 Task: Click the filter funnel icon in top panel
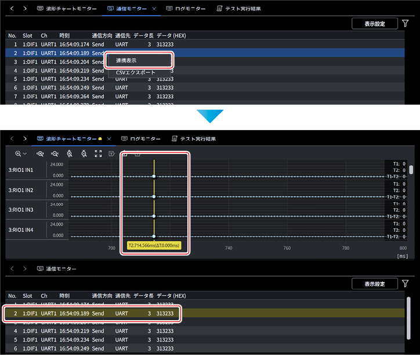(x=405, y=23)
